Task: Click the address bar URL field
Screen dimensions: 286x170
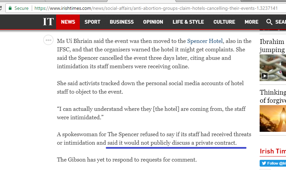Action: pos(156,8)
